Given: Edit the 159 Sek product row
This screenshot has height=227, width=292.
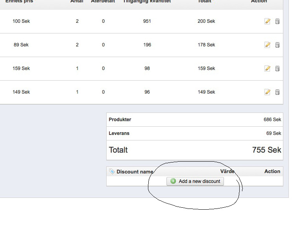Looking at the screenshot, I should [x=268, y=68].
